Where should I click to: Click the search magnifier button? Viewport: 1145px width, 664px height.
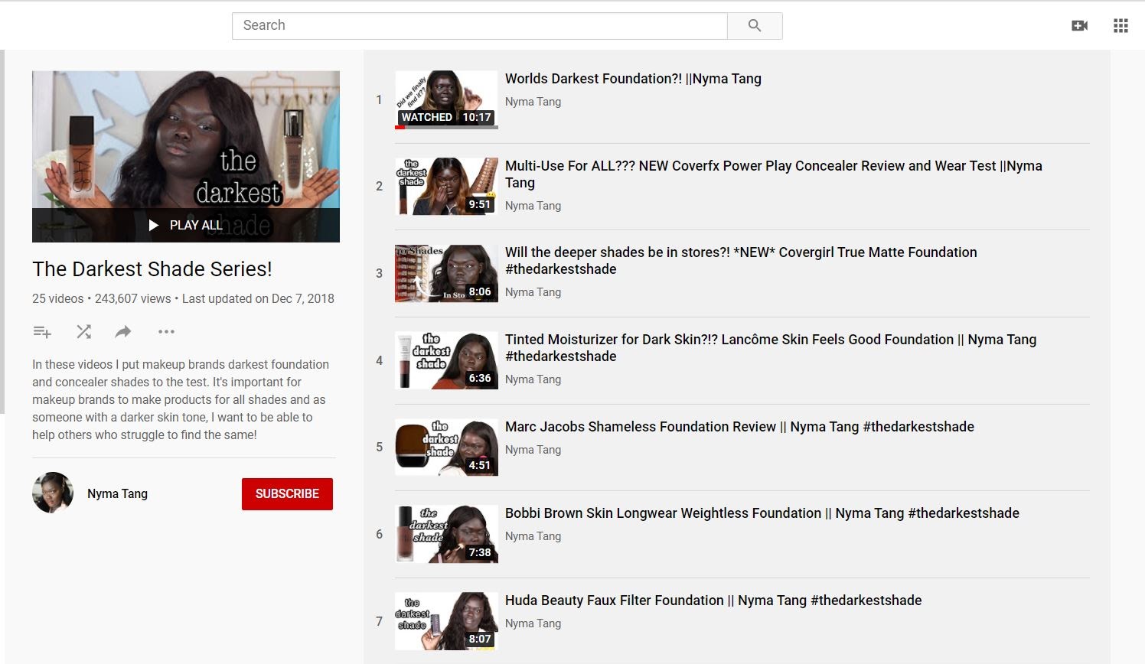click(x=754, y=25)
